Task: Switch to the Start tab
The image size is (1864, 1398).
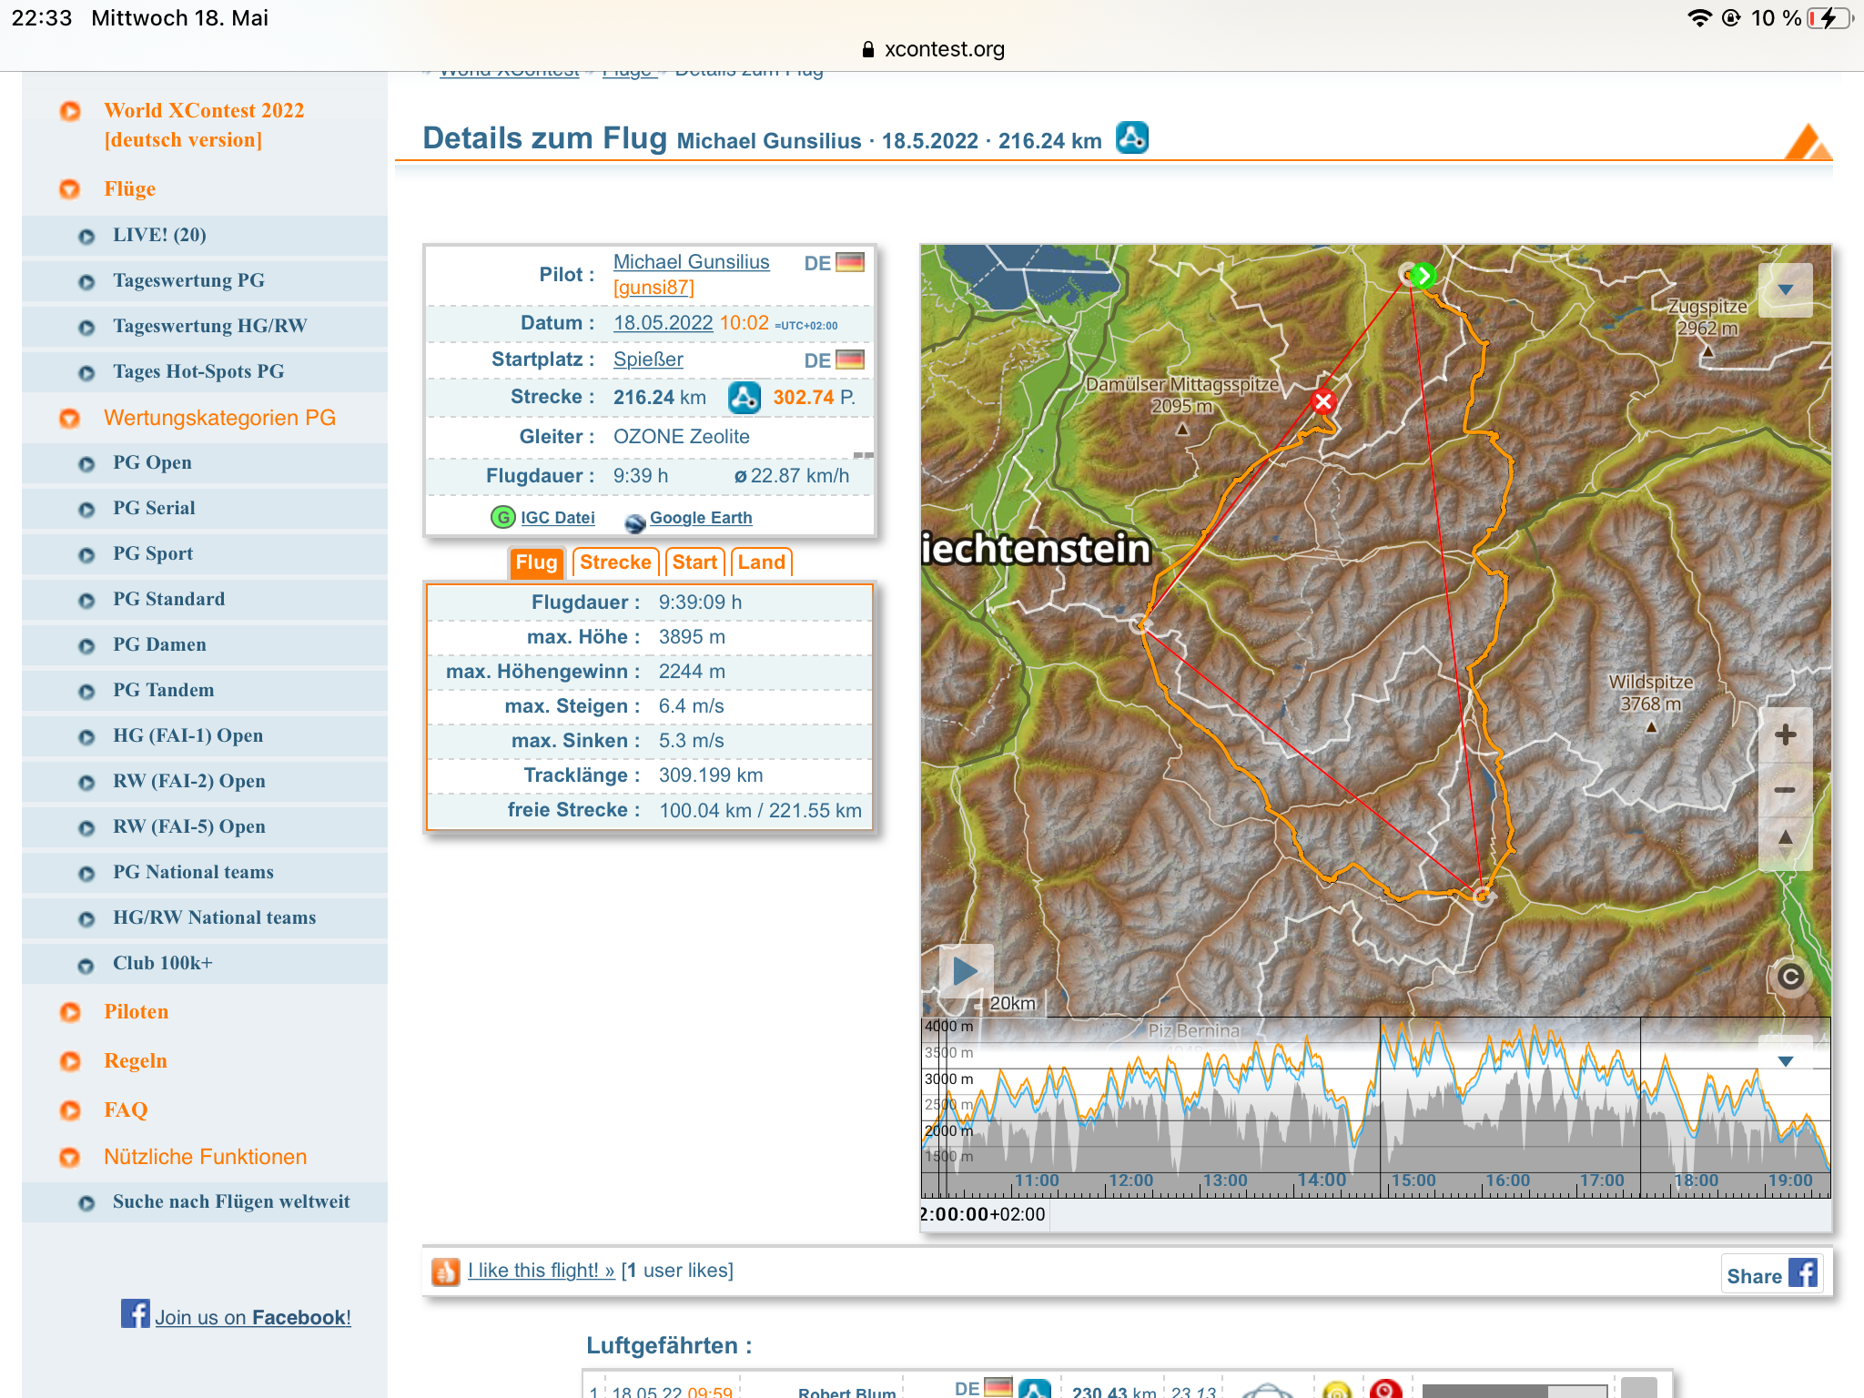Action: (694, 562)
